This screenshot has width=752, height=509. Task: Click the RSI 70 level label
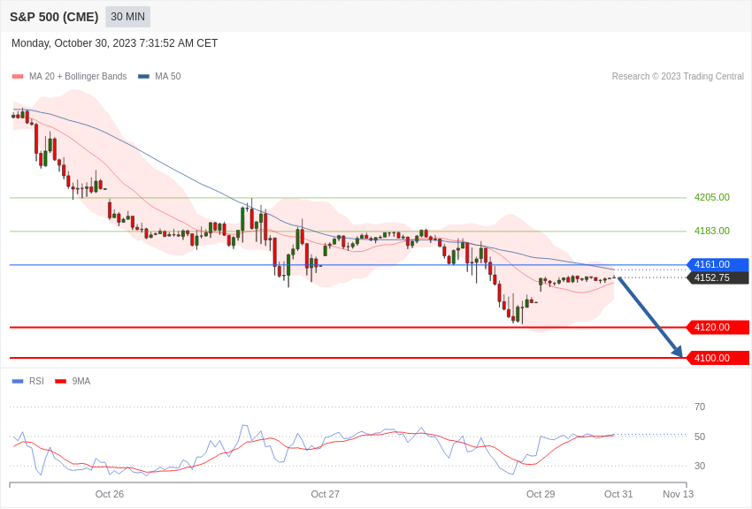(x=700, y=406)
